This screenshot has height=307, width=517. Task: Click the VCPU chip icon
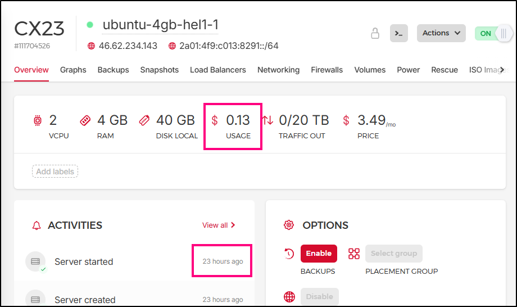click(38, 120)
